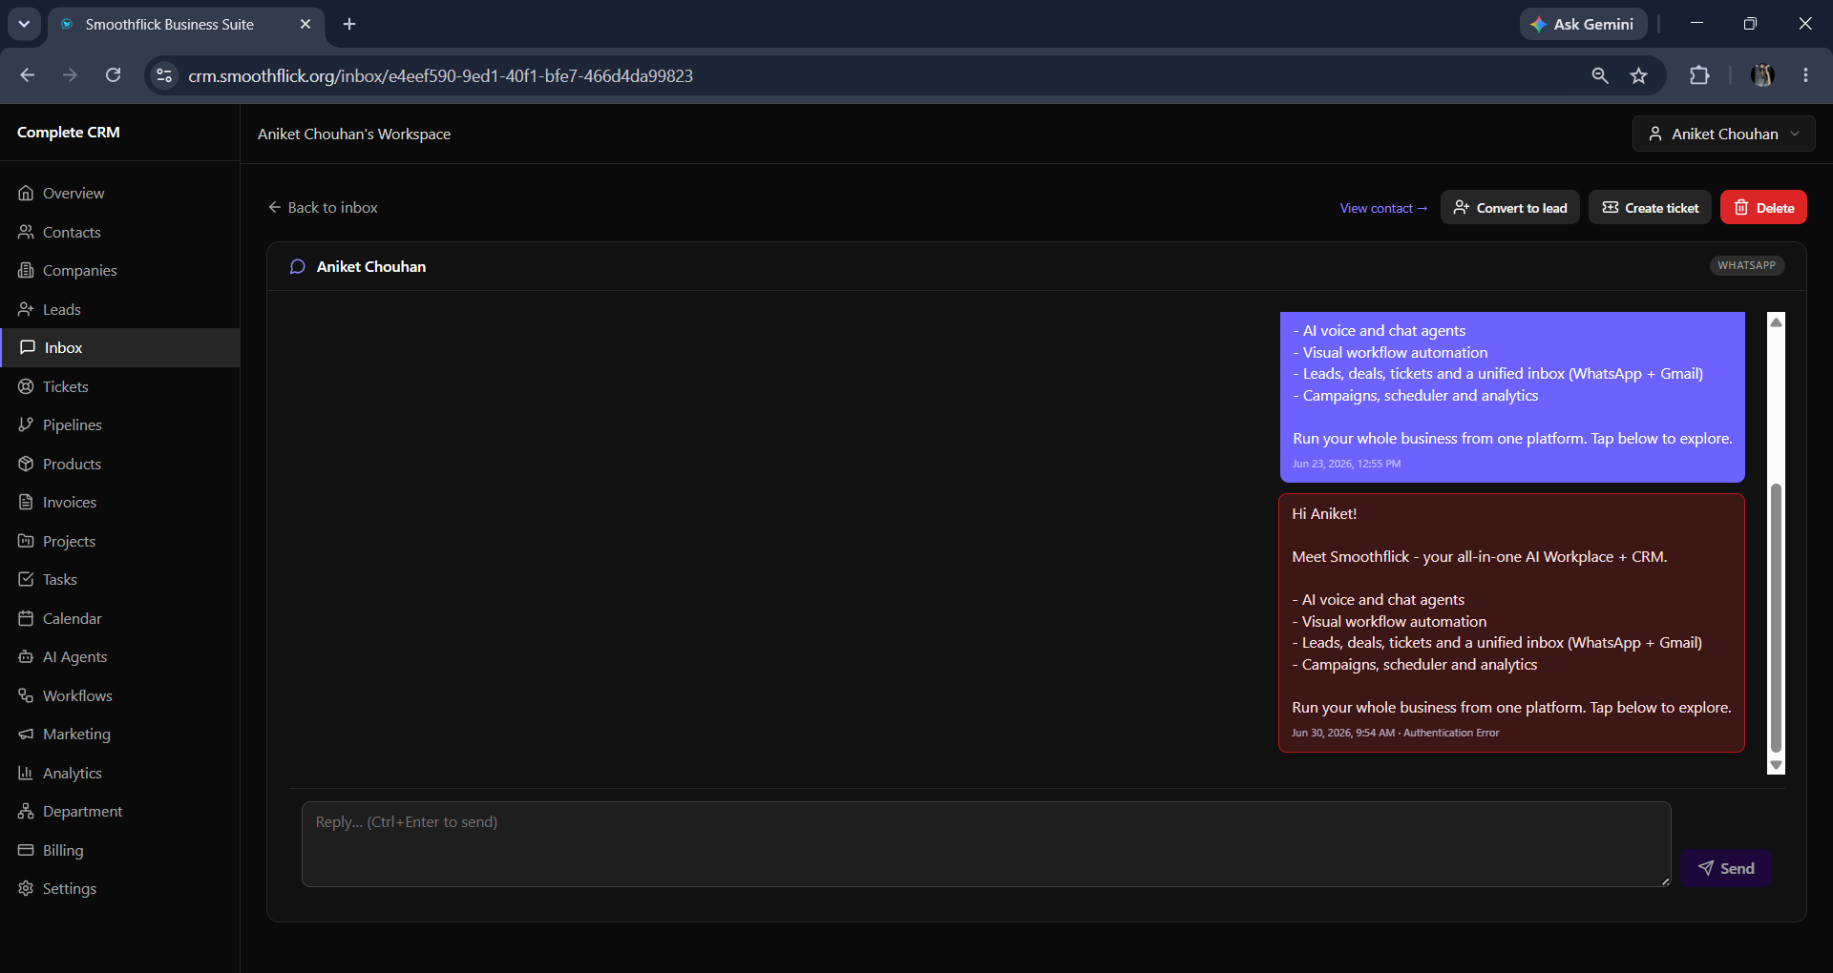Click the Marketing megaphone icon
1833x973 pixels.
[x=26, y=734]
